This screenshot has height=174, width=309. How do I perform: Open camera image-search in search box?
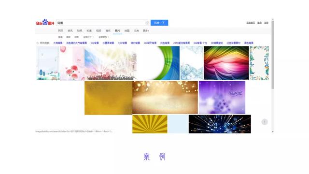147,23
